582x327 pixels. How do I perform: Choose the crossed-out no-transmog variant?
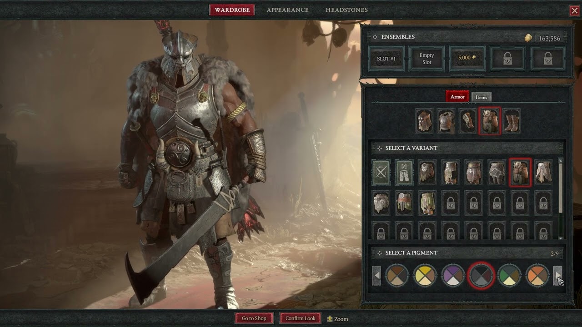381,173
